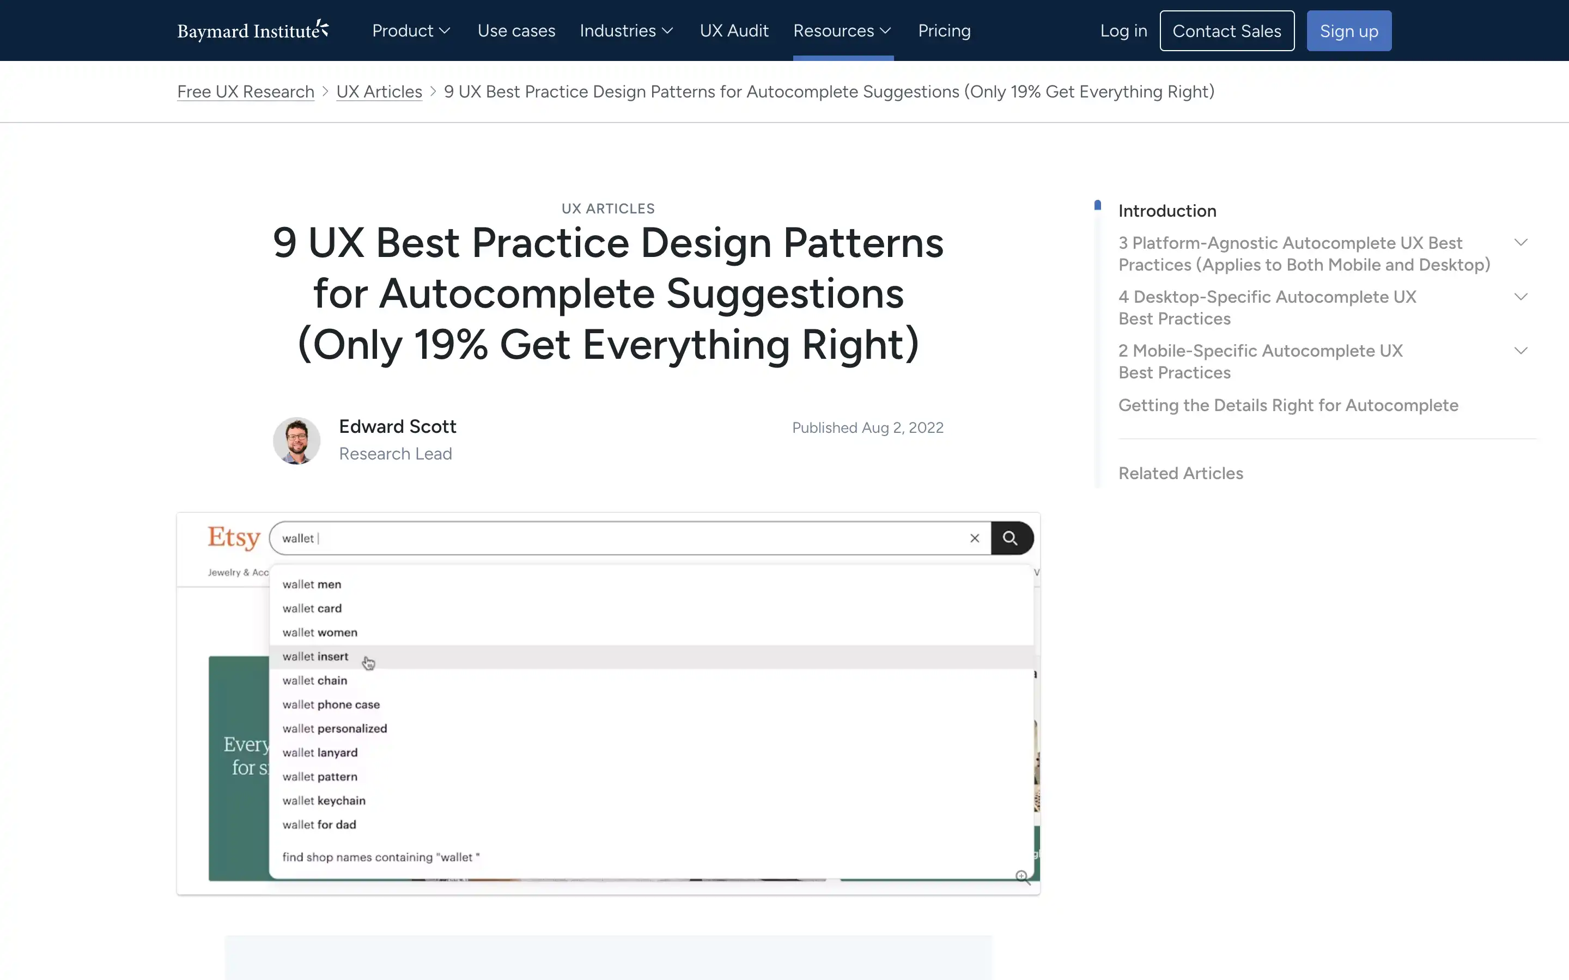The height and width of the screenshot is (980, 1569).
Task: Jump to Related Articles section
Action: tap(1181, 473)
